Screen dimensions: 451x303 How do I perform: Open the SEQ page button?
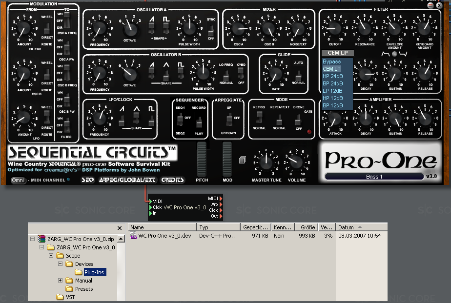click(x=88, y=180)
